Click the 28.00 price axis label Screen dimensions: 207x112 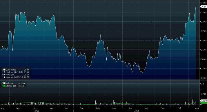point(204,22)
